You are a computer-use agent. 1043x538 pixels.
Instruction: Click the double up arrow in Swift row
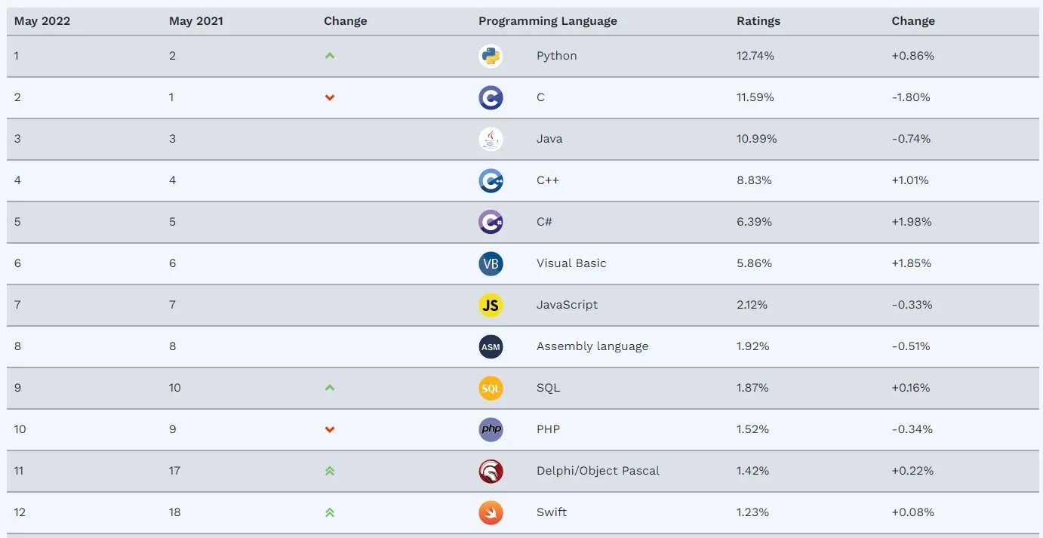tap(330, 512)
